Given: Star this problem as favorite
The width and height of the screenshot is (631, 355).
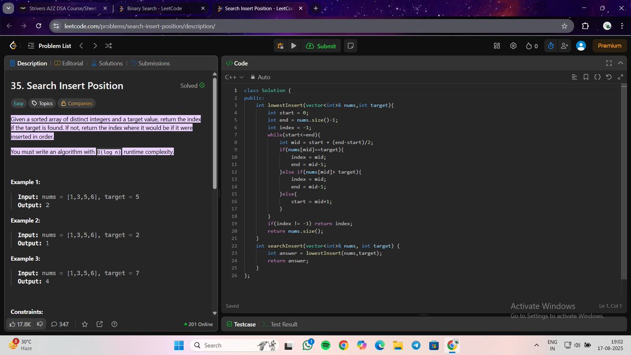Looking at the screenshot, I should (x=85, y=324).
